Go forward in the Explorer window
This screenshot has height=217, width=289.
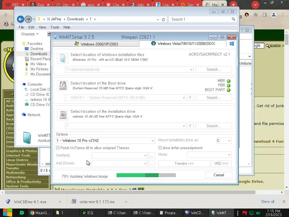28,19
